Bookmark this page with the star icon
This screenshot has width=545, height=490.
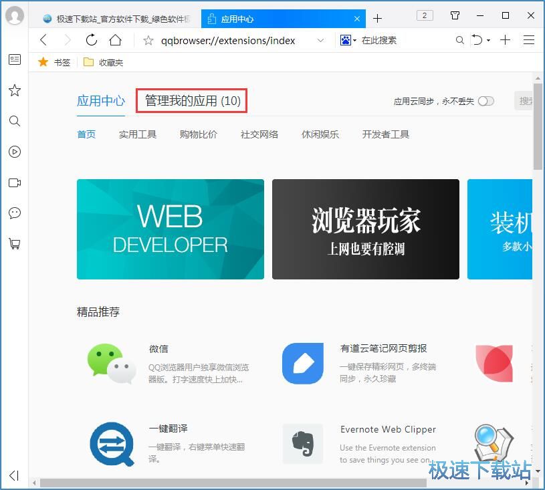(x=148, y=40)
